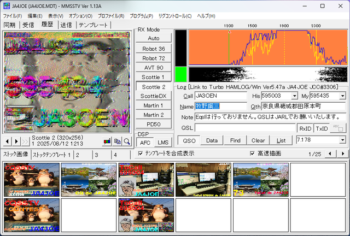Click the small icon button beside TxID
350x236 pixels.
pyautogui.click(x=338, y=128)
